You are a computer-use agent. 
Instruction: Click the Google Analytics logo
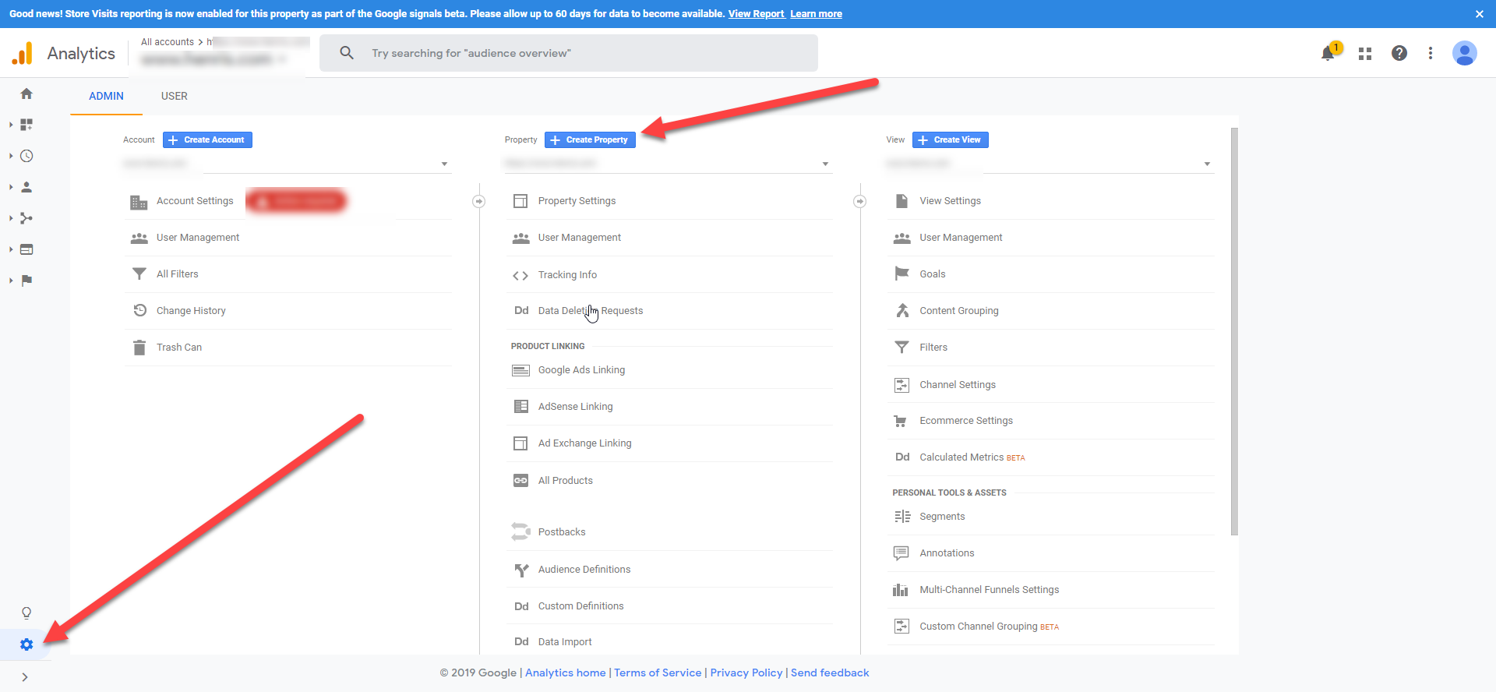[23, 53]
